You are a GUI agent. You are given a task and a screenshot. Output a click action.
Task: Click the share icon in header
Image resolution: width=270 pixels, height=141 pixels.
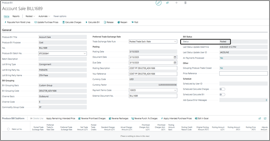167,3
